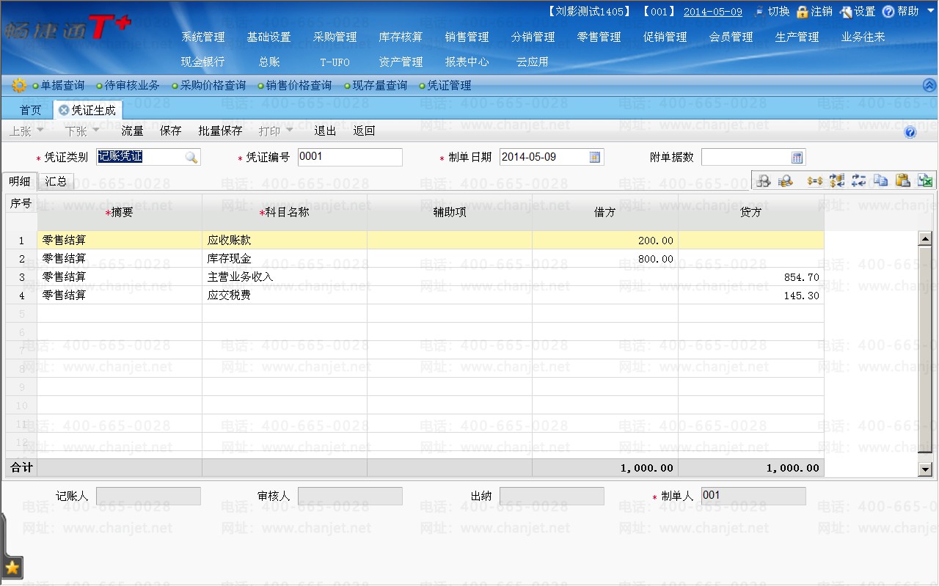This screenshot has height=586, width=939.
Task: Click the coins with arrows icon in grid toolbar
Action: pos(837,180)
